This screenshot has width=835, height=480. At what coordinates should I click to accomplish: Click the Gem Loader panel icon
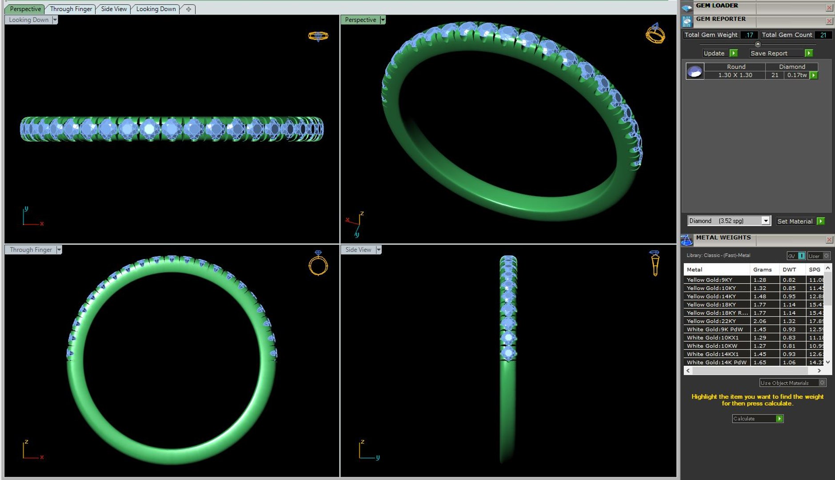point(687,8)
